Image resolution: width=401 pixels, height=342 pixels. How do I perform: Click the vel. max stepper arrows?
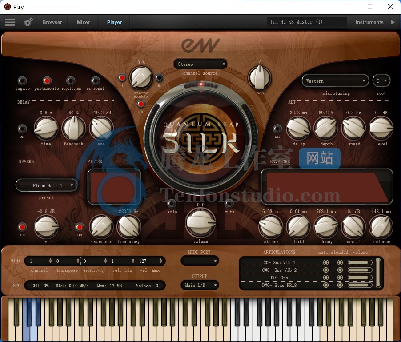(x=160, y=261)
